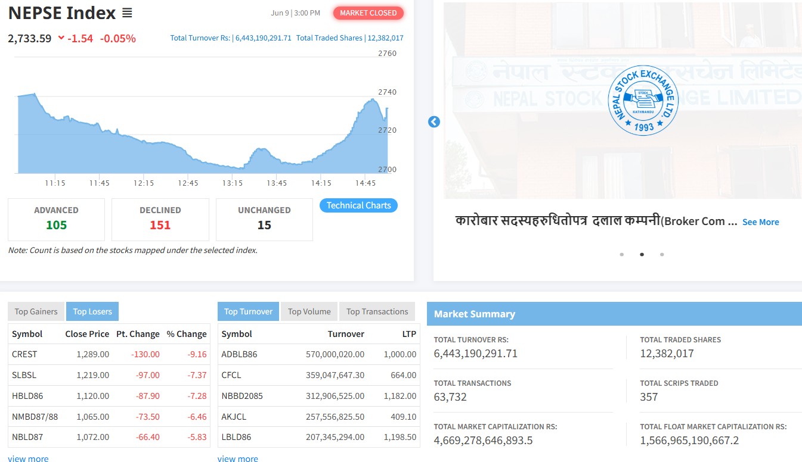This screenshot has height=462, width=802.
Task: Click the ADVANCED 105 box
Action: (x=56, y=219)
